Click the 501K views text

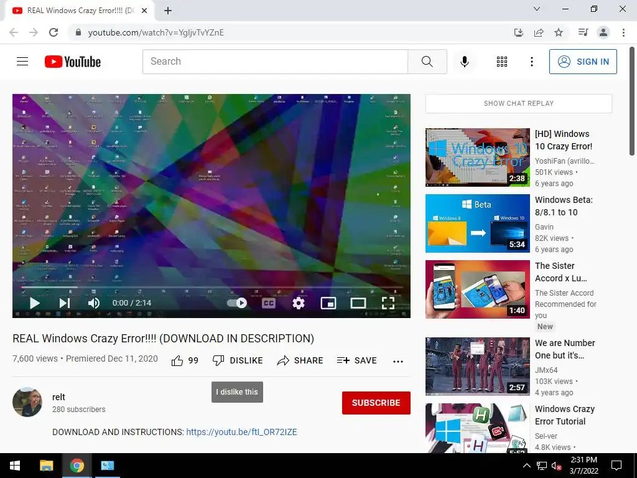pos(554,172)
